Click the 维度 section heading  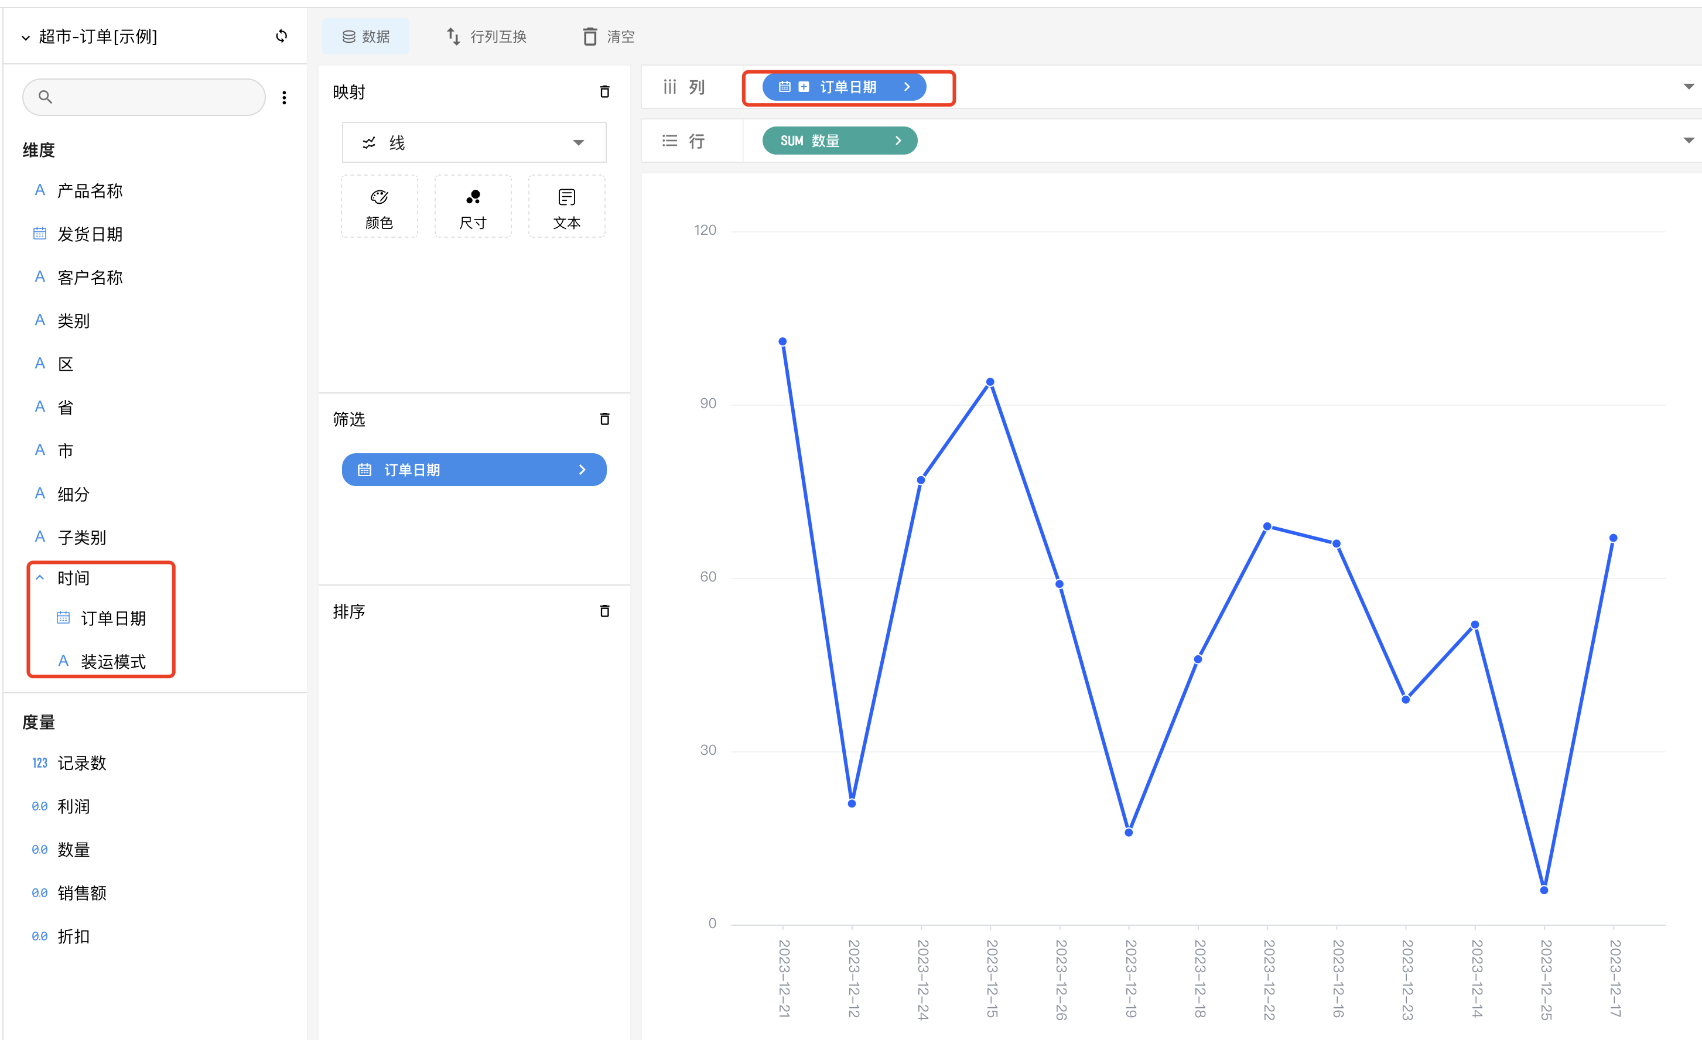click(x=39, y=150)
